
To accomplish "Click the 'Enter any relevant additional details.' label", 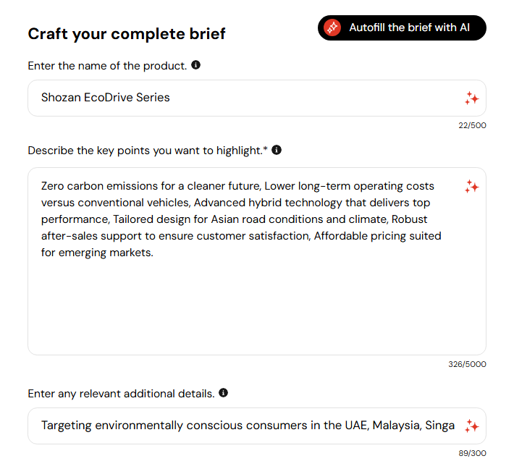I will [x=121, y=394].
